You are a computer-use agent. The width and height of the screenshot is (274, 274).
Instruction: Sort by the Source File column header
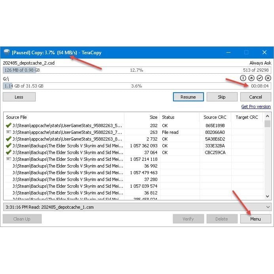pos(64,117)
